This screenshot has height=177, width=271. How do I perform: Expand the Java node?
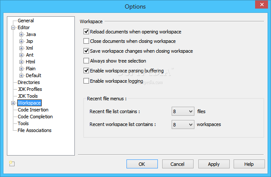click(x=21, y=34)
